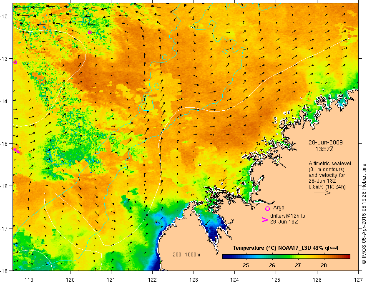Click the longitude label '120'
This screenshot has height=283, width=367.
click(x=70, y=280)
